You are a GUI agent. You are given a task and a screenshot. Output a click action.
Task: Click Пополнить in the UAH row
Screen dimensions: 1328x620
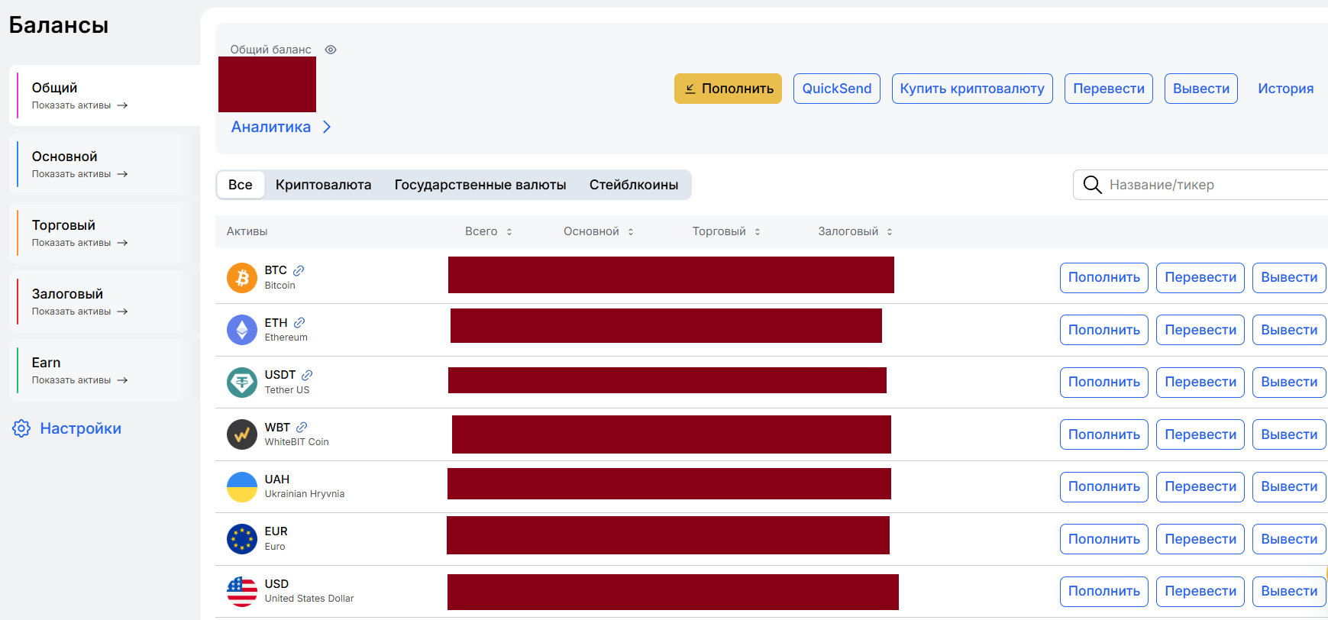1104,487
